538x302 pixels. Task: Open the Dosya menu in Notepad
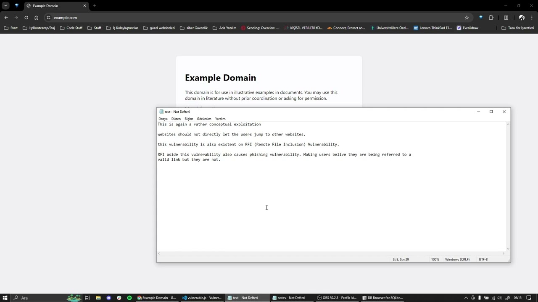click(163, 119)
